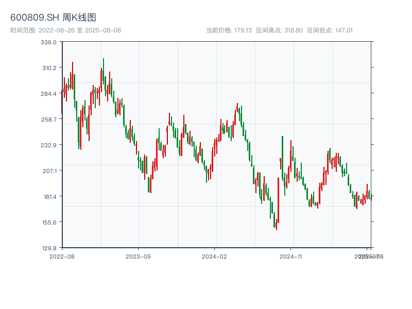Image resolution: width=412 pixels, height=309 pixels.
Task: Click the 2024-11 x-axis date label
Action: pyautogui.click(x=290, y=256)
